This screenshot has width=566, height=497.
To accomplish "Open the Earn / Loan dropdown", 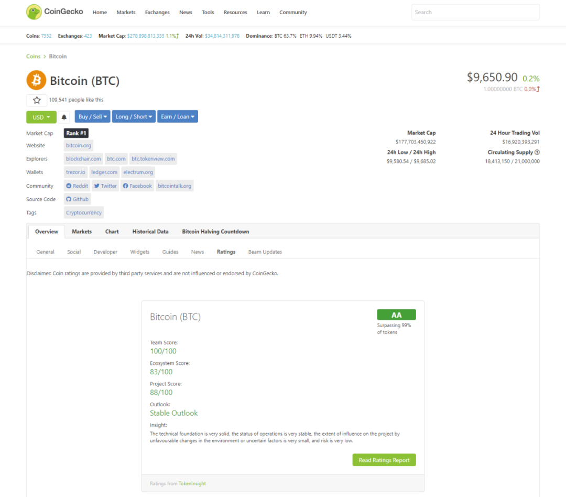I will pos(177,116).
